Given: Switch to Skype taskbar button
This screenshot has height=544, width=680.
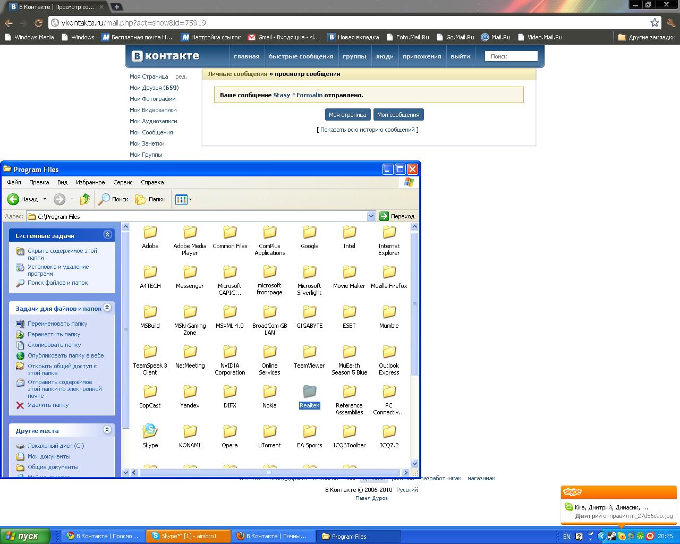Looking at the screenshot, I should click(189, 536).
